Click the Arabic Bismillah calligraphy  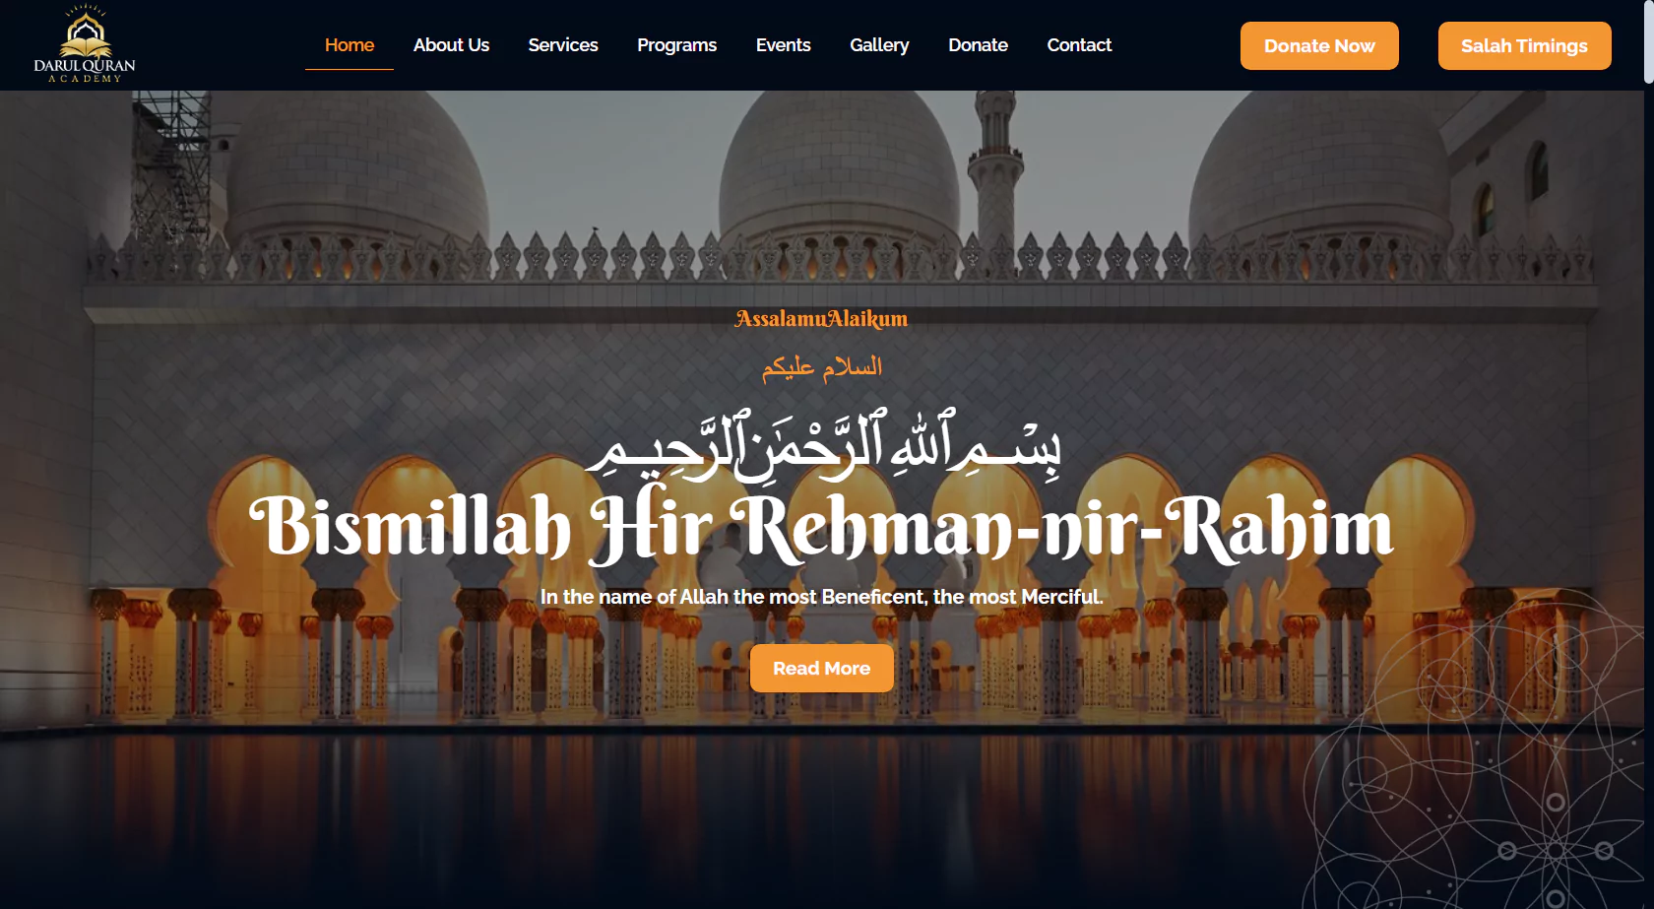click(825, 444)
